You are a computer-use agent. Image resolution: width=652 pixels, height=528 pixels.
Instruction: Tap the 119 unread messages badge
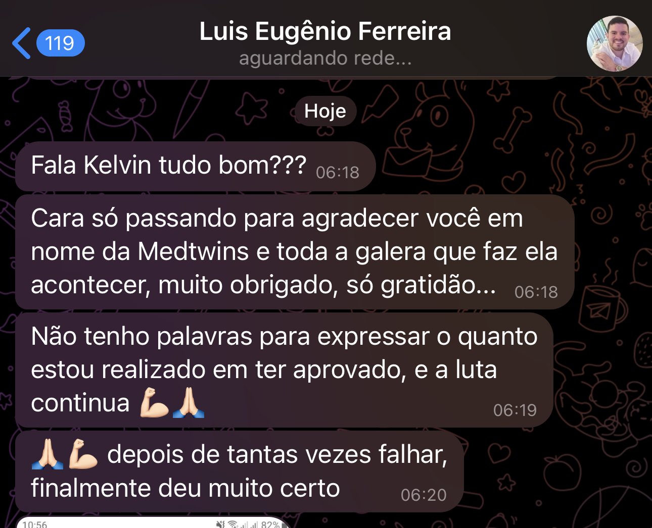(x=60, y=43)
